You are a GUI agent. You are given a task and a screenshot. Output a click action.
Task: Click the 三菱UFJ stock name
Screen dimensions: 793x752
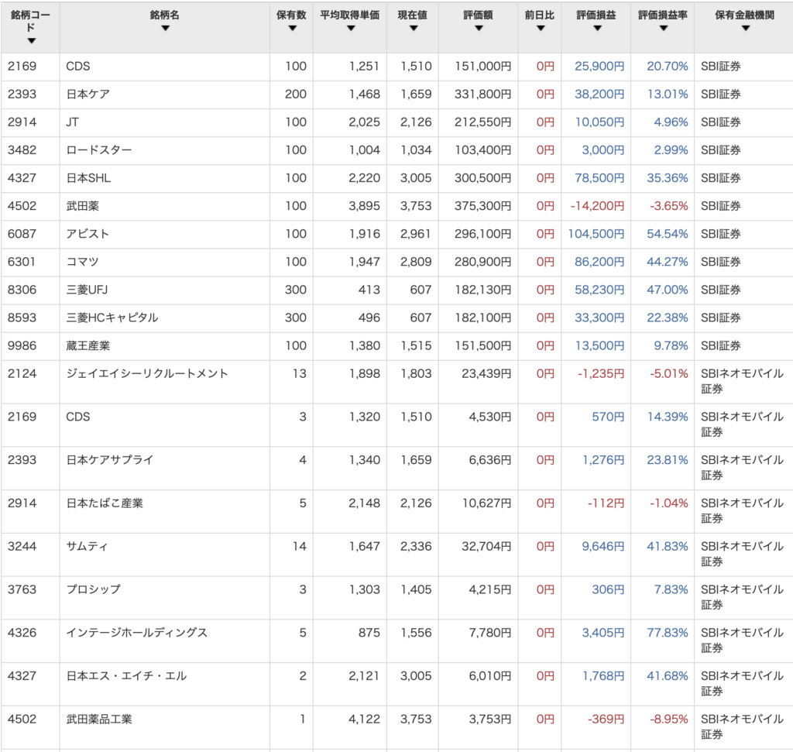pyautogui.click(x=87, y=290)
